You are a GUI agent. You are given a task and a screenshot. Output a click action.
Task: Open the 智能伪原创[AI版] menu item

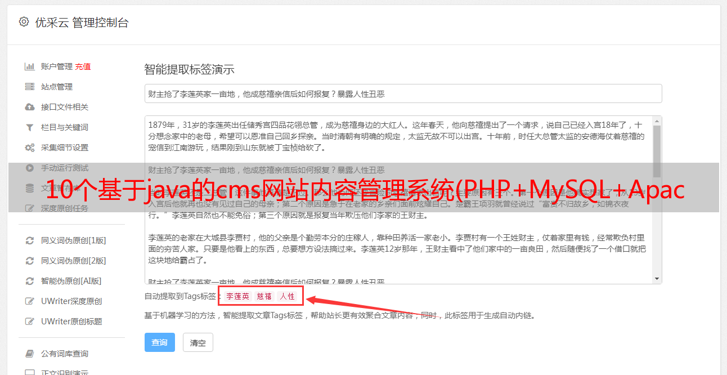(x=71, y=281)
